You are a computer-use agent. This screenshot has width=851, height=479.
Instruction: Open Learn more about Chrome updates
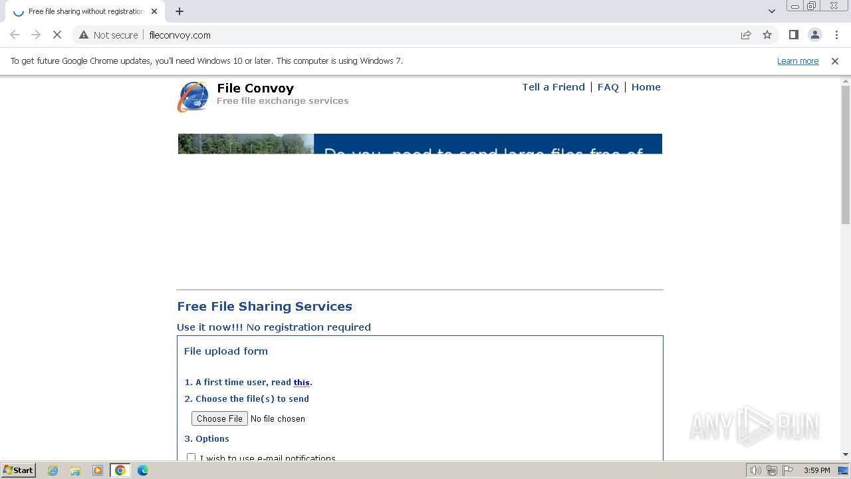[x=798, y=61]
